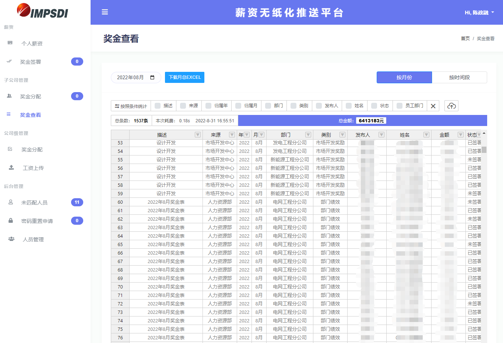Toggle the 部门 statistics checkbox
The width and height of the screenshot is (503, 343).
click(268, 106)
